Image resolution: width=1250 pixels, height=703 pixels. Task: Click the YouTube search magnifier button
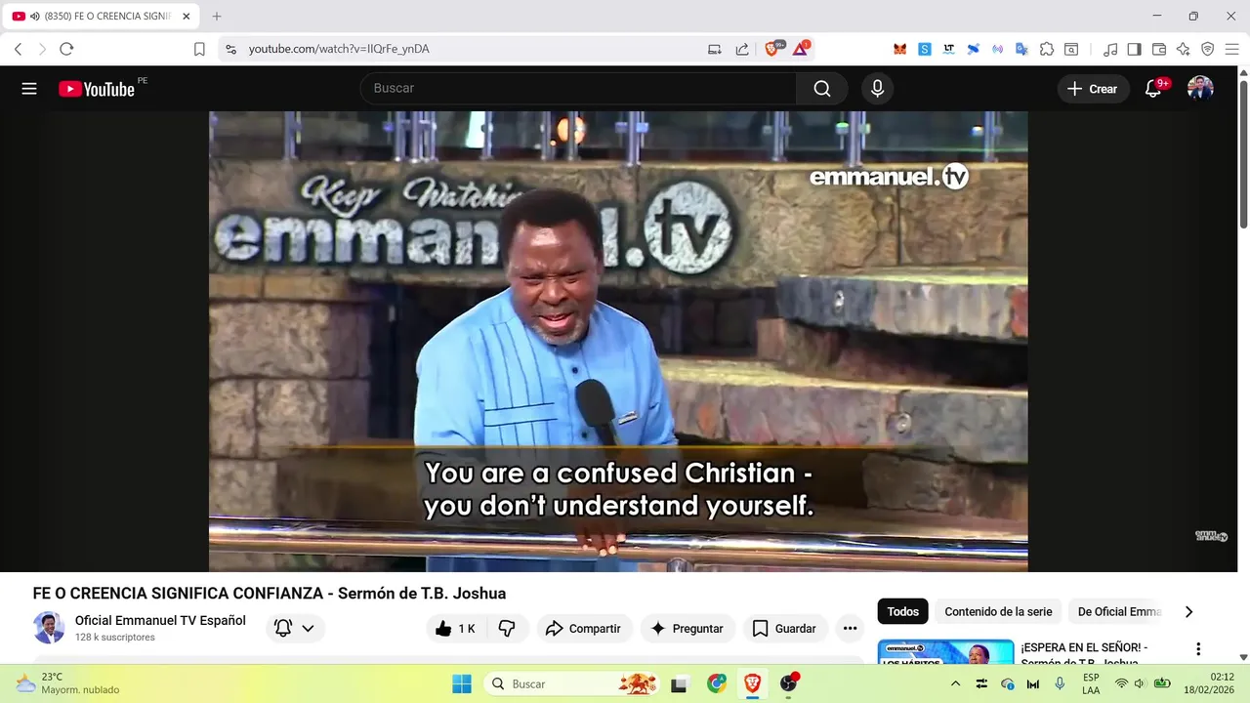pyautogui.click(x=822, y=89)
